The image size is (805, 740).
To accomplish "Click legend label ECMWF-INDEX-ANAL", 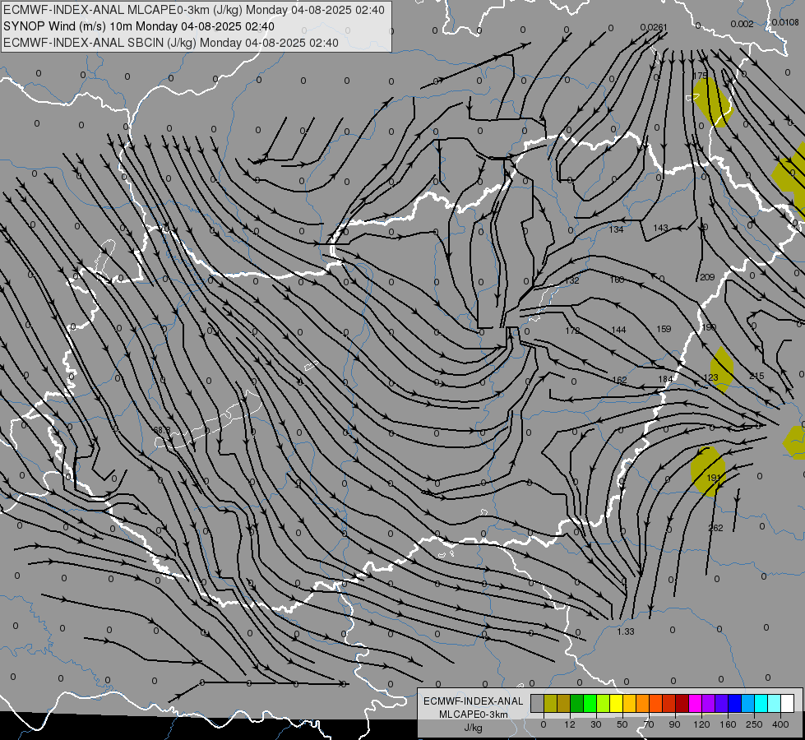I will (x=474, y=701).
